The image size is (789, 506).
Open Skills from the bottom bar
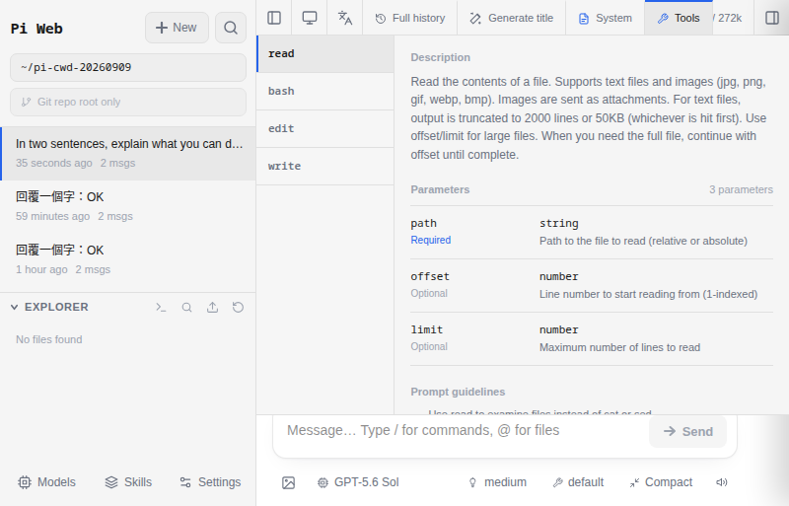point(128,482)
